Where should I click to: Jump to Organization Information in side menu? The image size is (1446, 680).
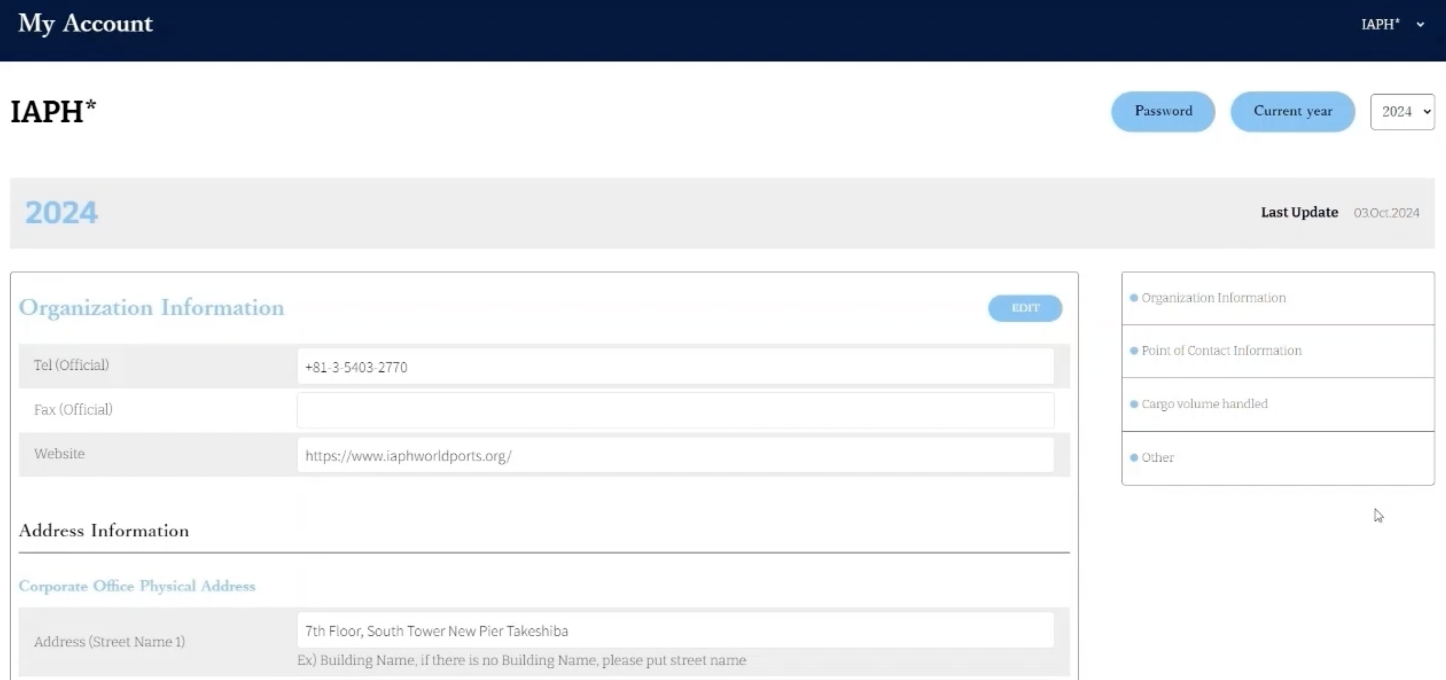1213,298
